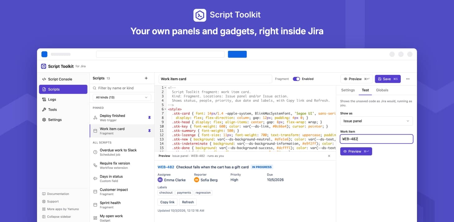
Task: Open the My open work gadget
Action: click(x=122, y=218)
